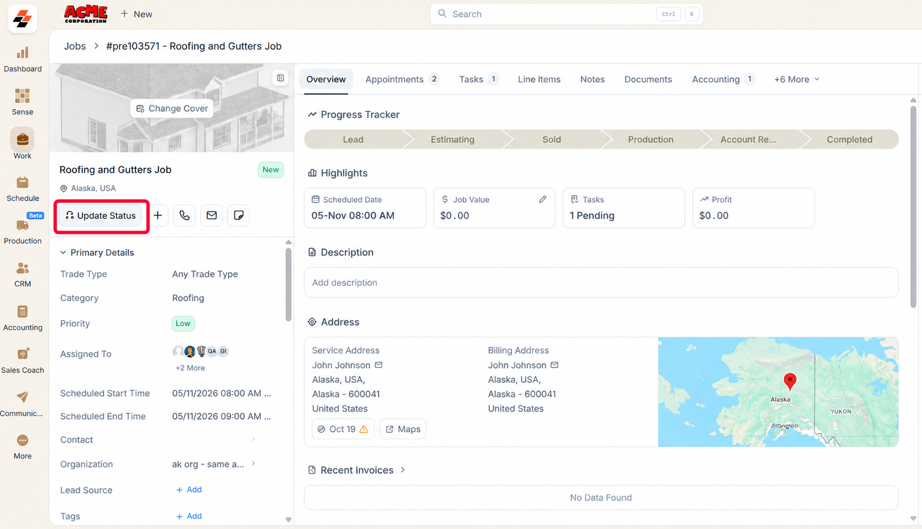Switch to the Line Items tab
Image resolution: width=922 pixels, height=529 pixels.
[539, 79]
